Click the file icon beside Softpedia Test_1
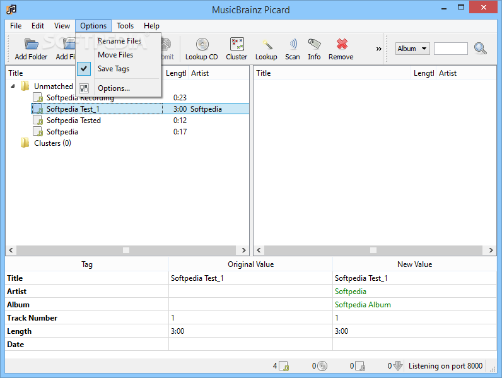502x378 pixels. click(38, 109)
